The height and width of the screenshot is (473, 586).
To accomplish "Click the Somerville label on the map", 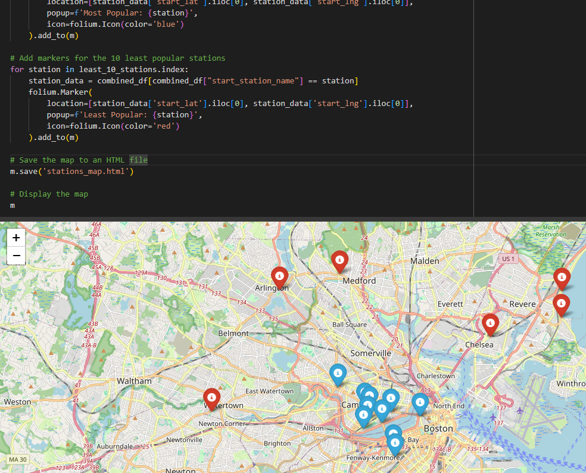I will click(x=370, y=353).
